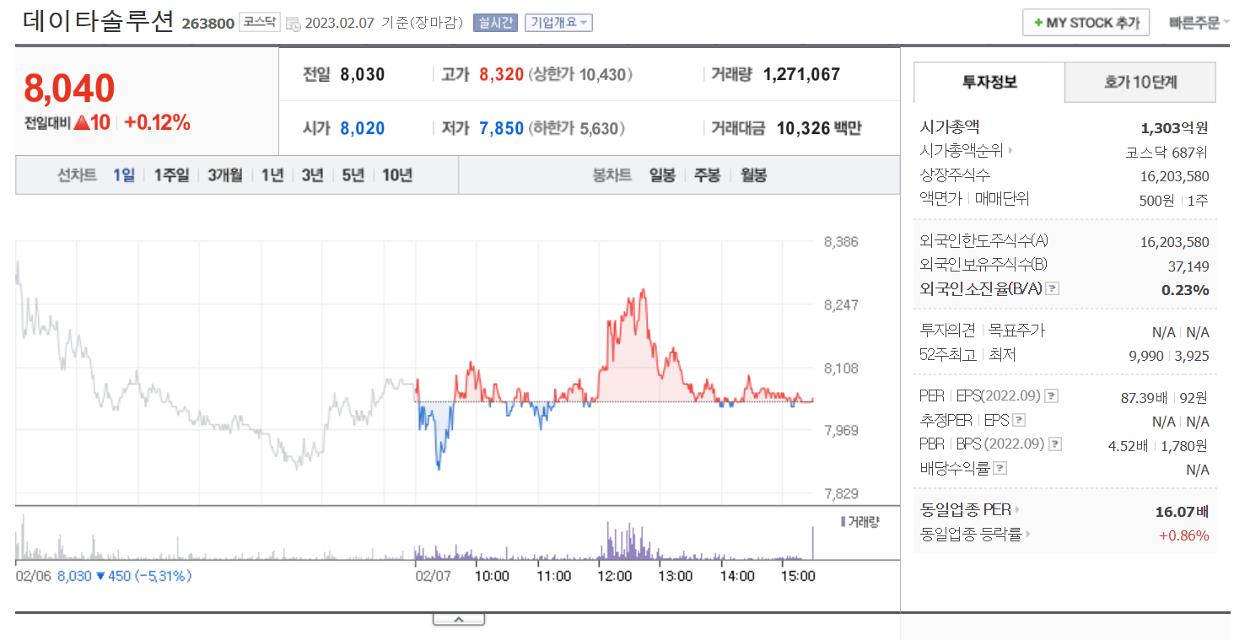Click the +0.12% change rate

point(157,123)
